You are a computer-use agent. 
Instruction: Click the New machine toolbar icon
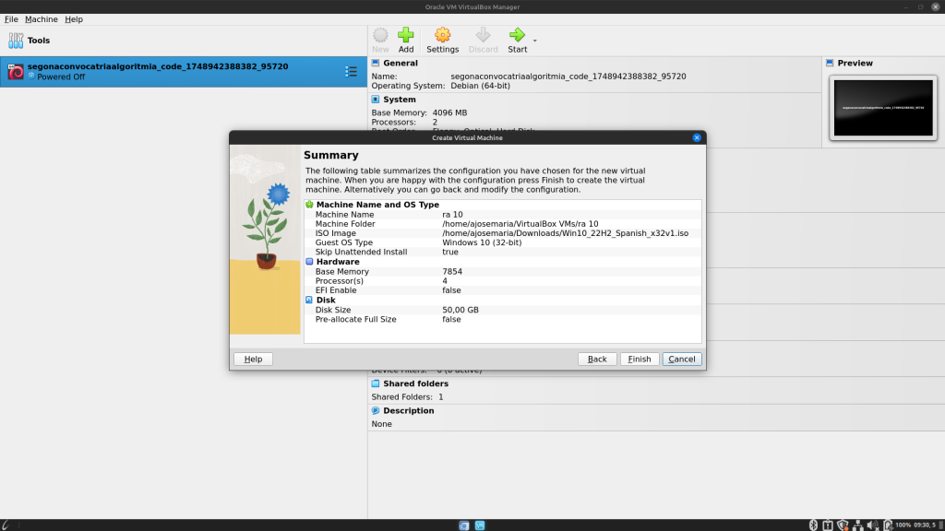380,41
